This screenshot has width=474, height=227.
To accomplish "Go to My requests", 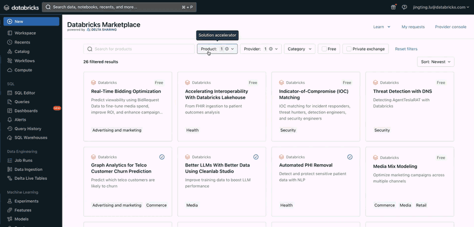I will 413,27.
